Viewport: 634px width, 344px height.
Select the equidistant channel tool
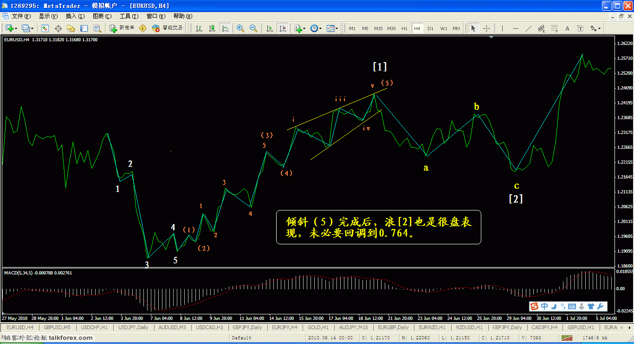pyautogui.click(x=541, y=28)
